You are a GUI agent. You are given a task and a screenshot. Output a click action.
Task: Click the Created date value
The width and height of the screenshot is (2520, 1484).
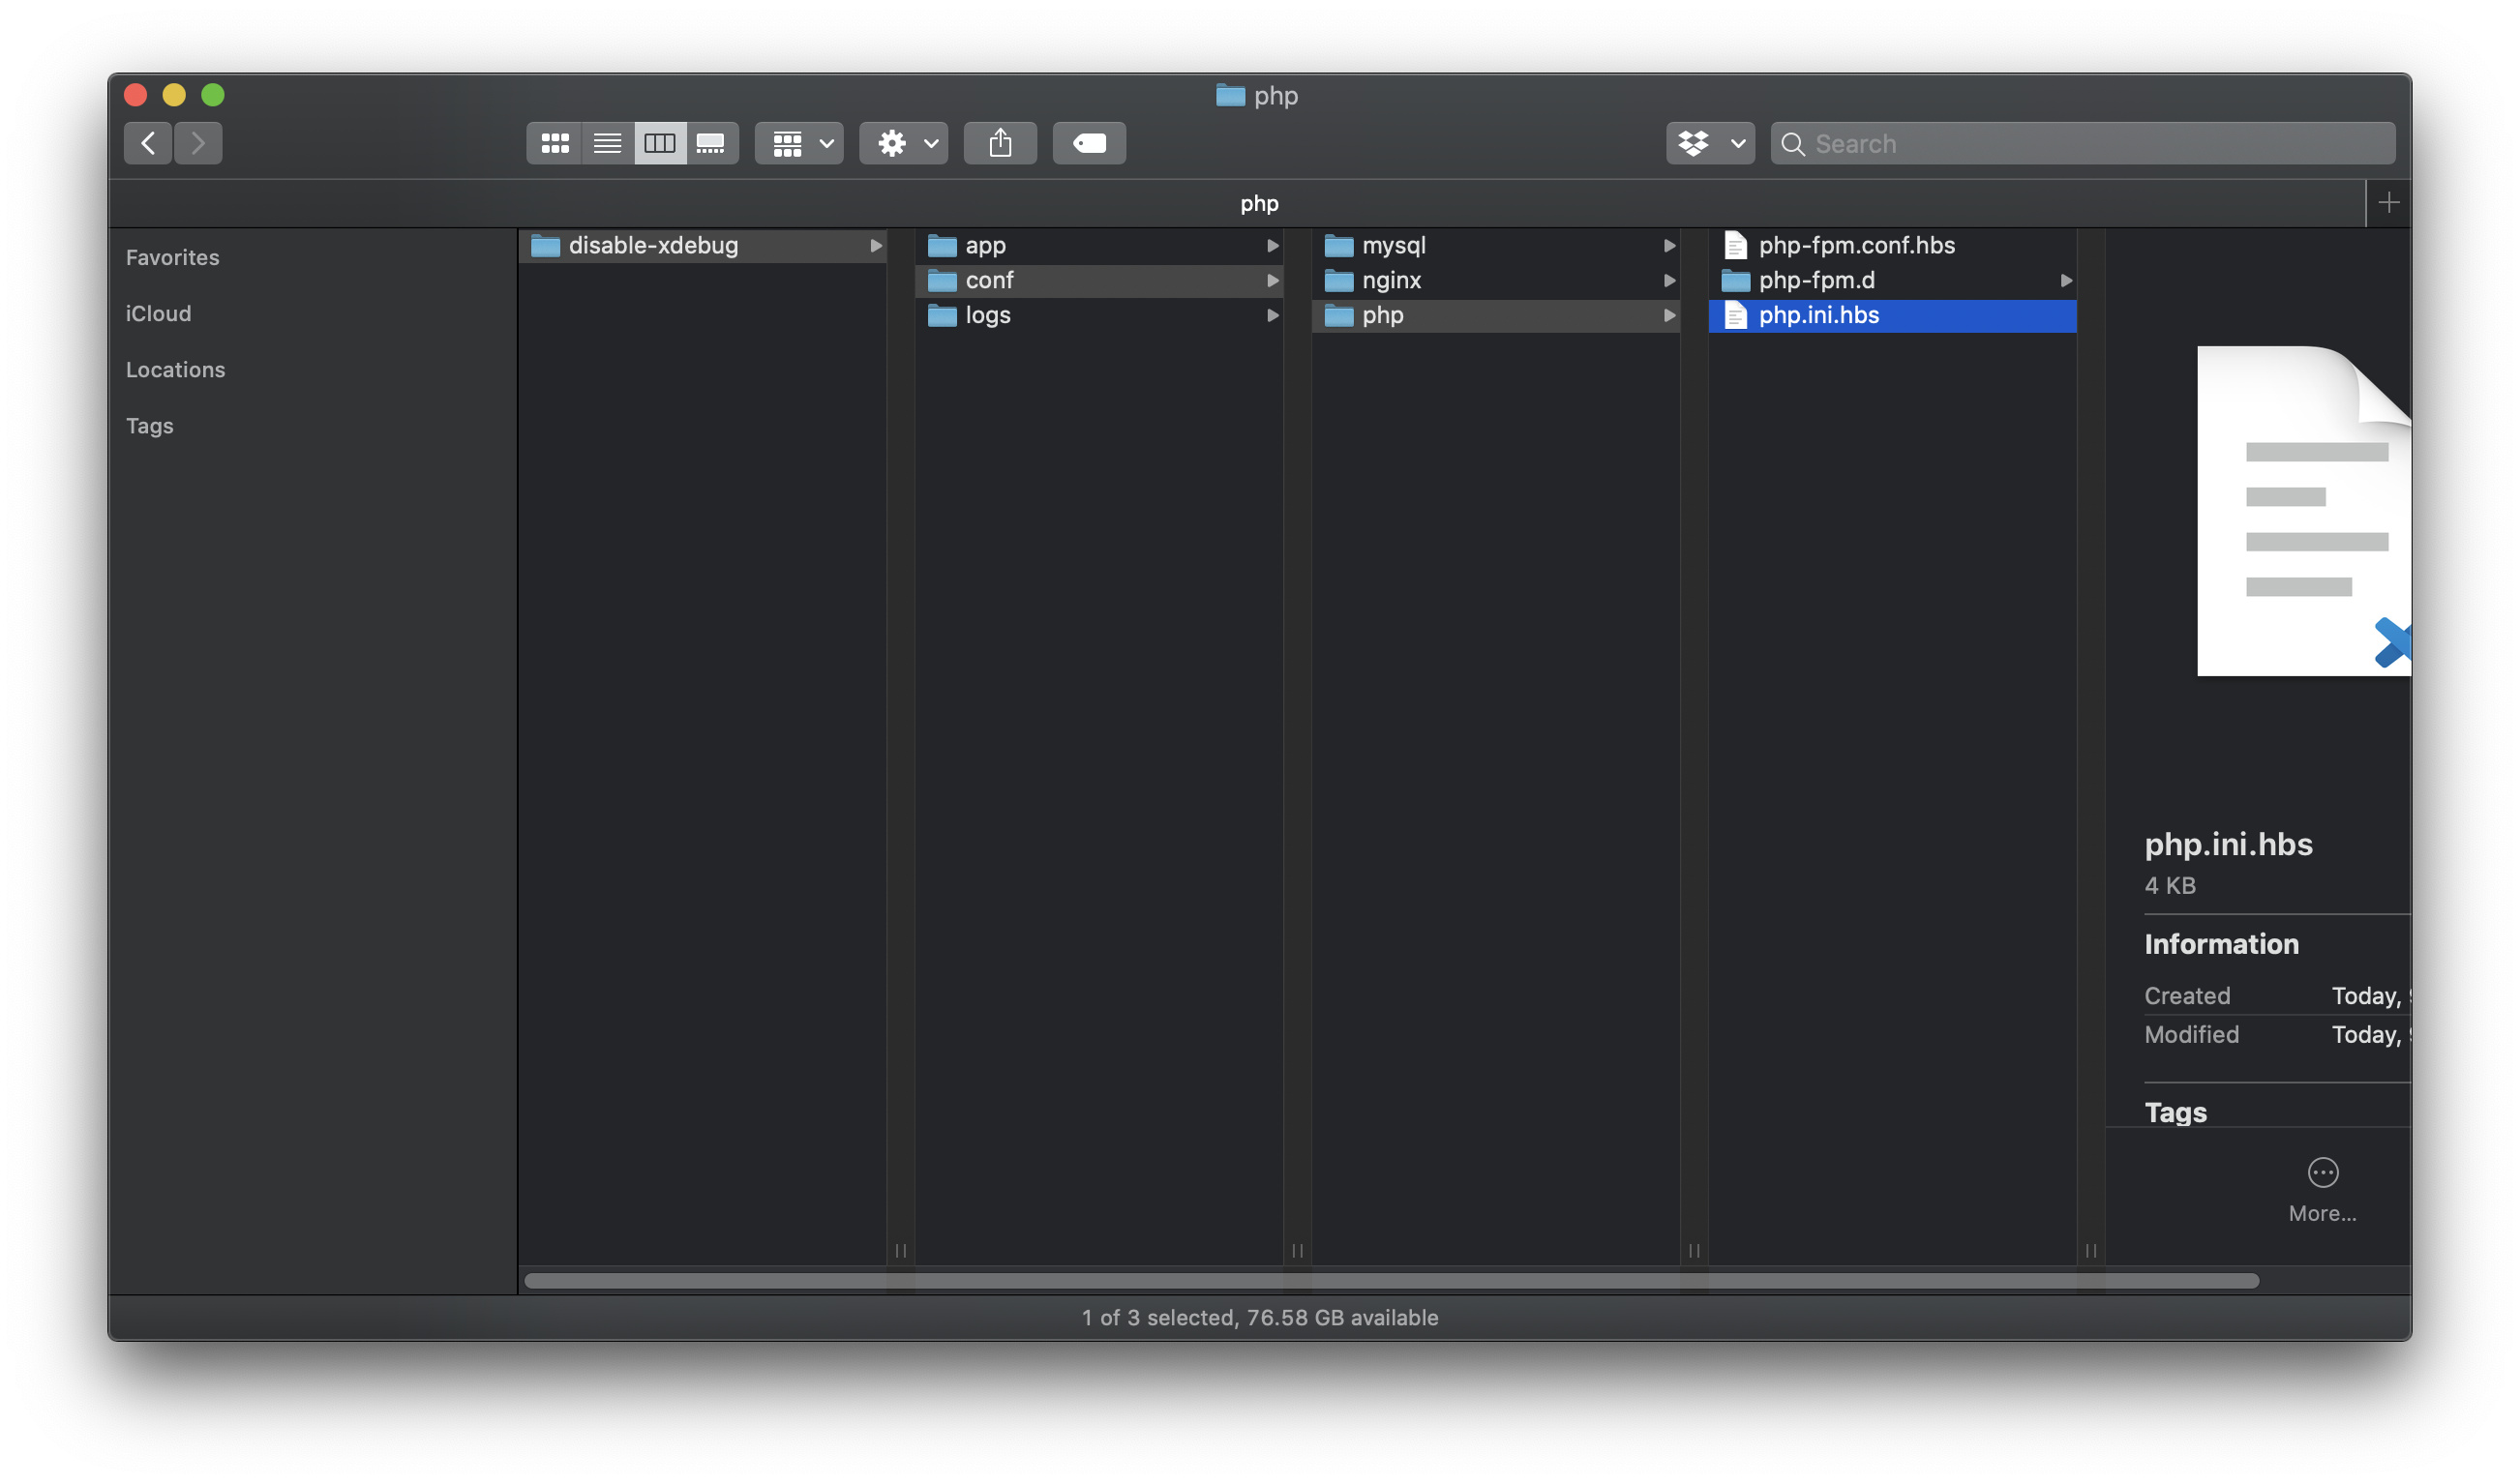click(2371, 996)
